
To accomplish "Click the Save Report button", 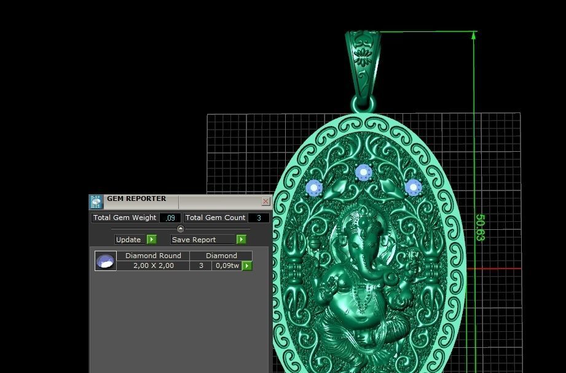I will [203, 240].
